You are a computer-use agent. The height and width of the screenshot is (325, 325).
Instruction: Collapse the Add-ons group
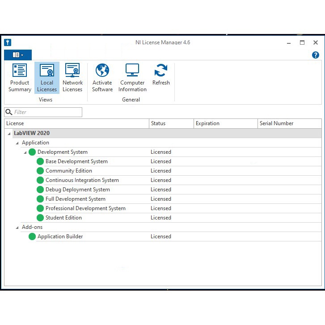(17, 227)
